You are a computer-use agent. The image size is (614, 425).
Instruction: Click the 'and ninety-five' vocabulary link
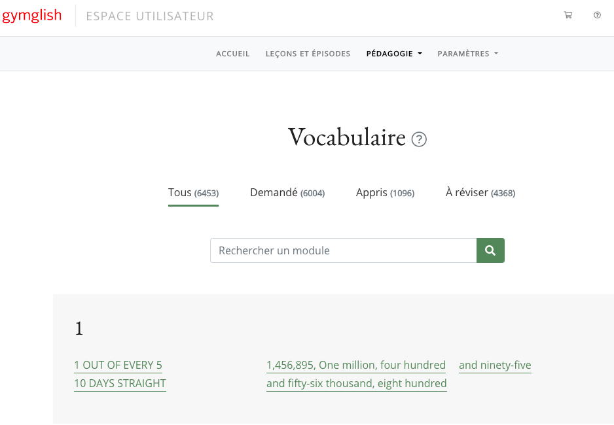[x=495, y=365]
